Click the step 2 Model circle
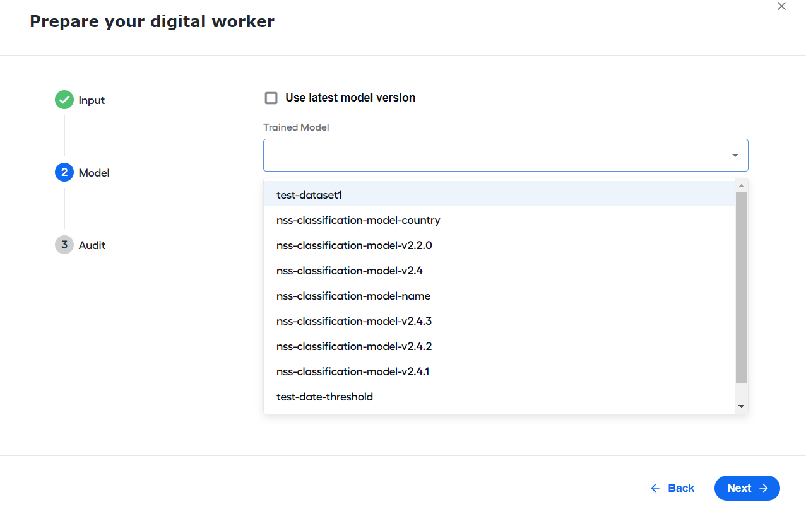806x514 pixels. [x=64, y=172]
